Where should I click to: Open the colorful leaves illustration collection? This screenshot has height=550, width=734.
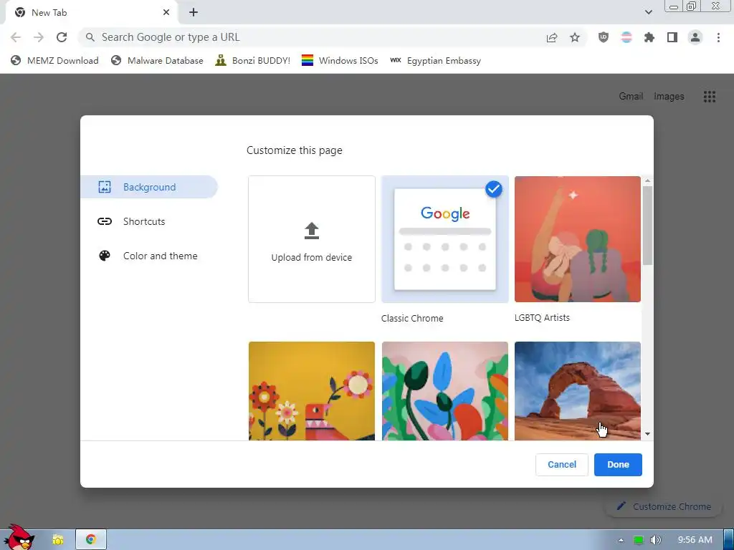[444, 391]
